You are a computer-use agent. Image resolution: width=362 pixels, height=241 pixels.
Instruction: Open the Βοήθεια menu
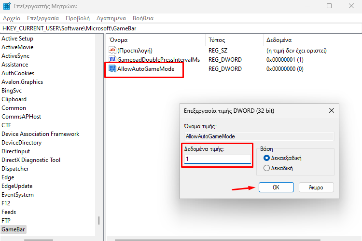point(143,18)
